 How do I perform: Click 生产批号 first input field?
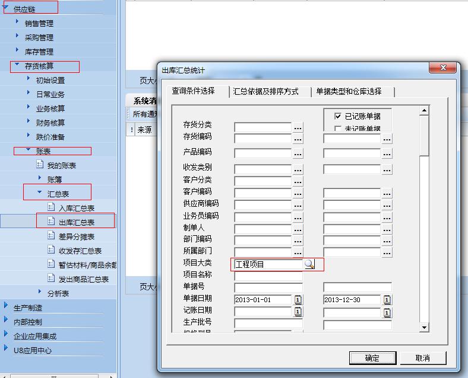(268, 323)
